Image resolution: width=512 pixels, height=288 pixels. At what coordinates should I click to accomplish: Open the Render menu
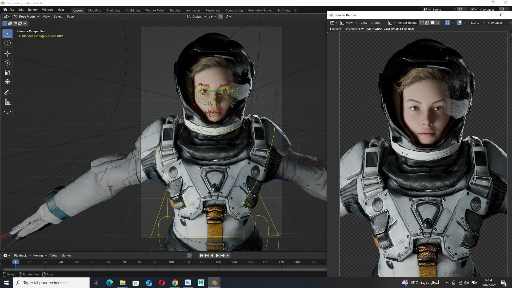point(33,10)
